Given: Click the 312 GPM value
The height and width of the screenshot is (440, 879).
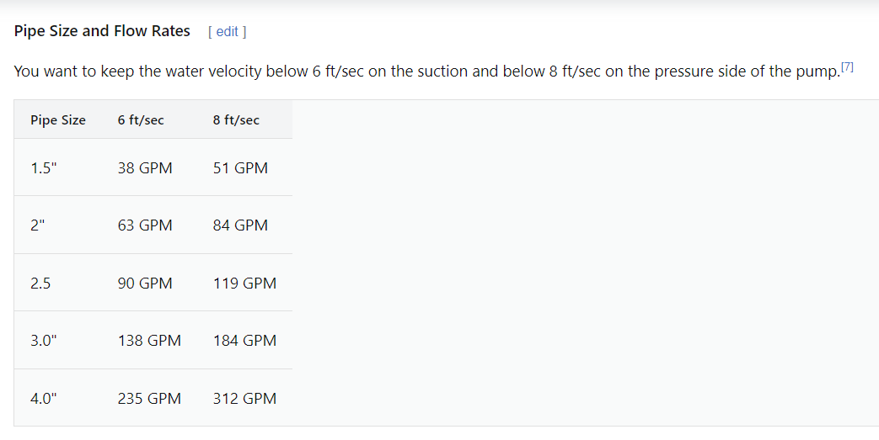Looking at the screenshot, I should 244,398.
